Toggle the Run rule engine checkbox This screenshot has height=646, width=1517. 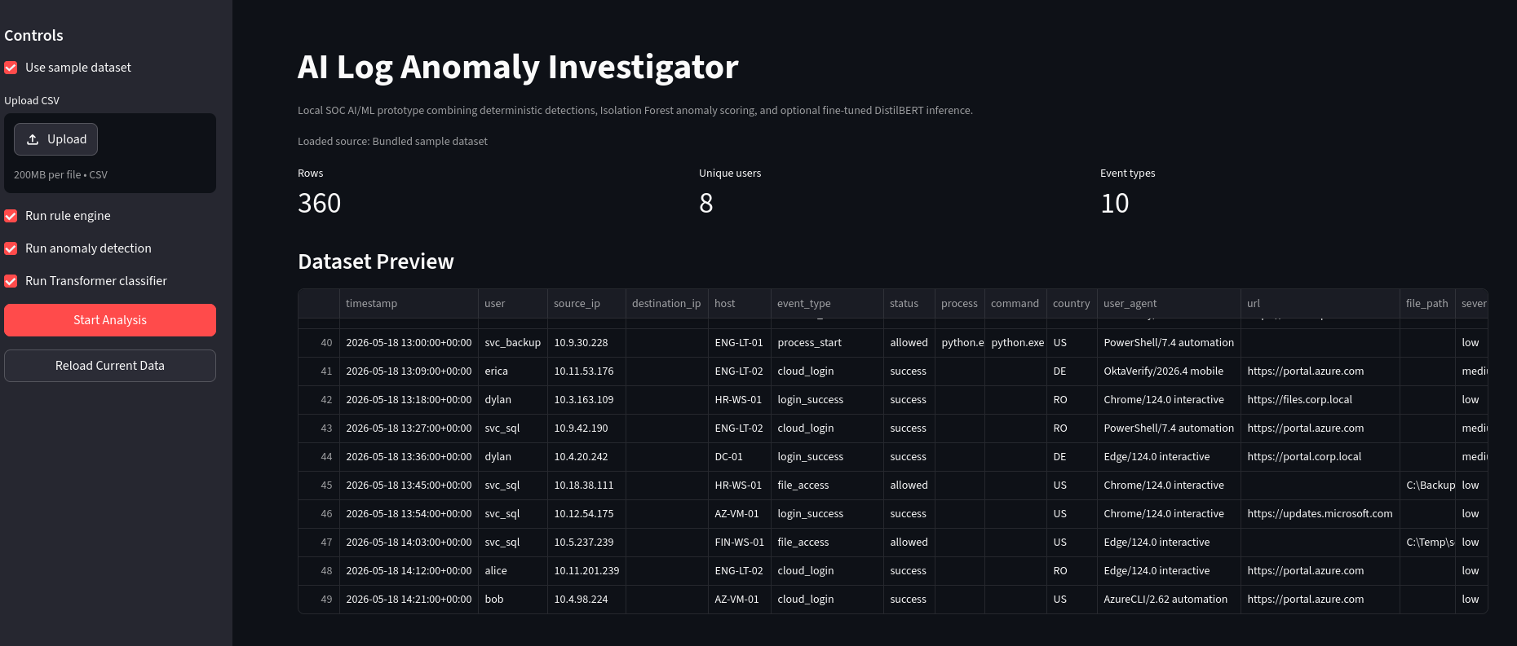(x=11, y=216)
